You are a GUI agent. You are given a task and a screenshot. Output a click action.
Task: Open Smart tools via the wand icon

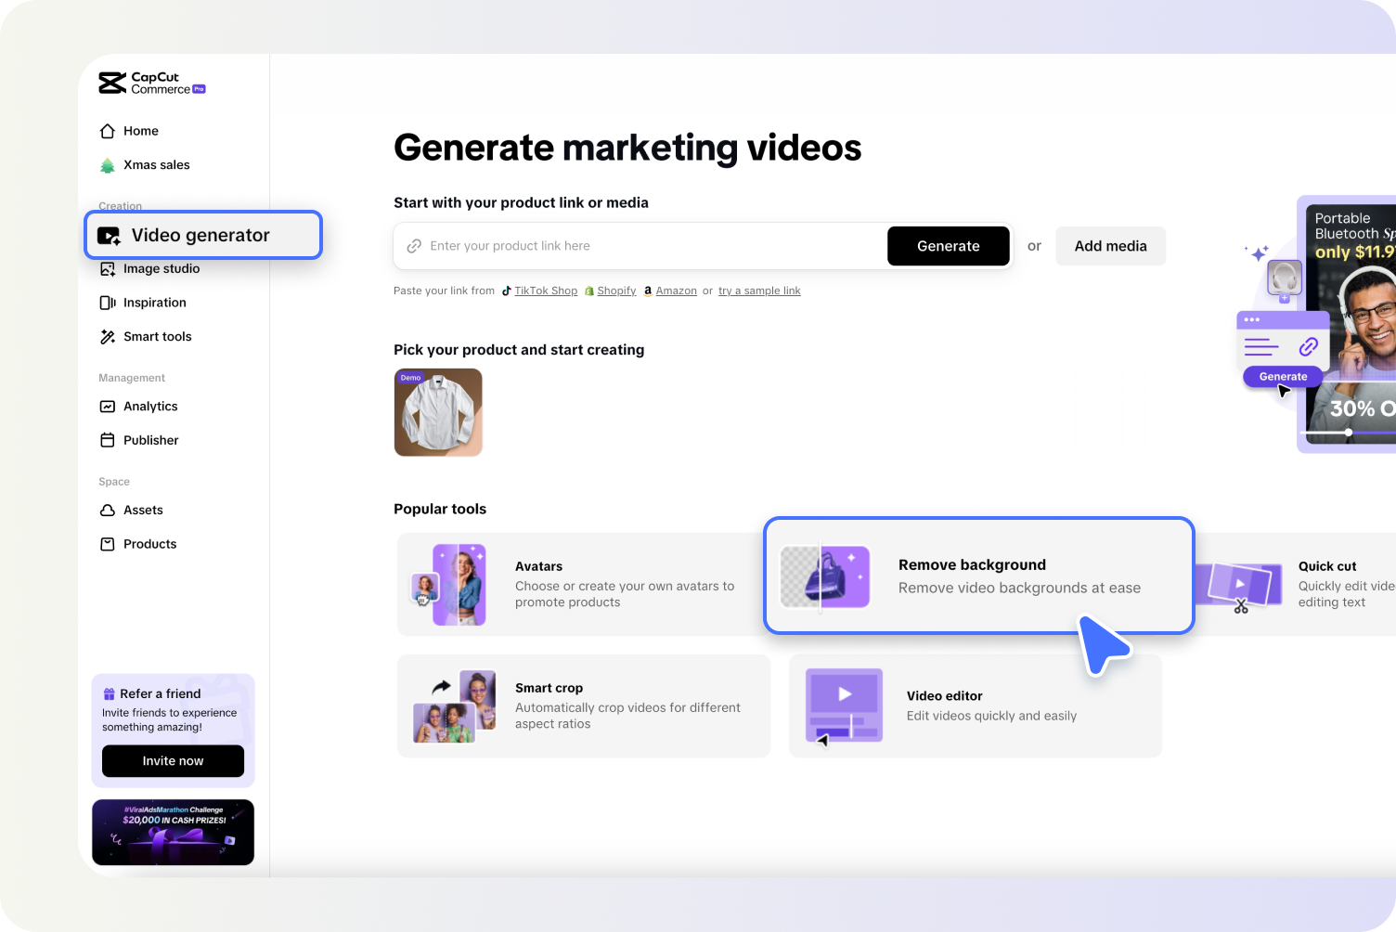pyautogui.click(x=108, y=337)
